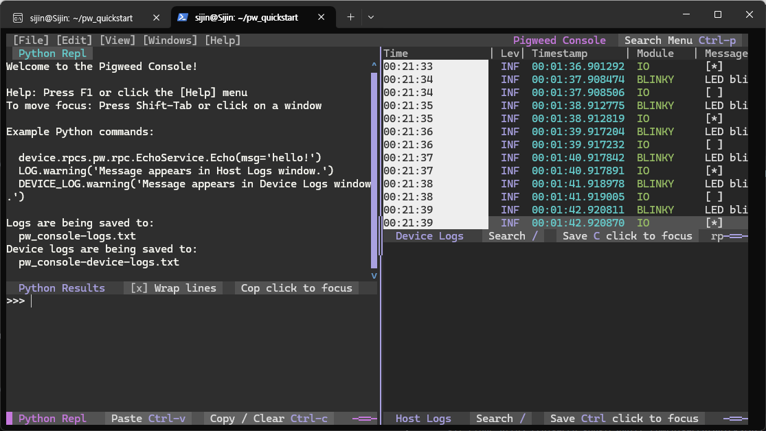766x431 pixels.
Task: Select the highlighted row 00:01:42.920870
Action: [565, 222]
